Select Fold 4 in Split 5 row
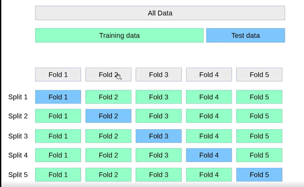This screenshot has width=304, height=187. coord(209,174)
